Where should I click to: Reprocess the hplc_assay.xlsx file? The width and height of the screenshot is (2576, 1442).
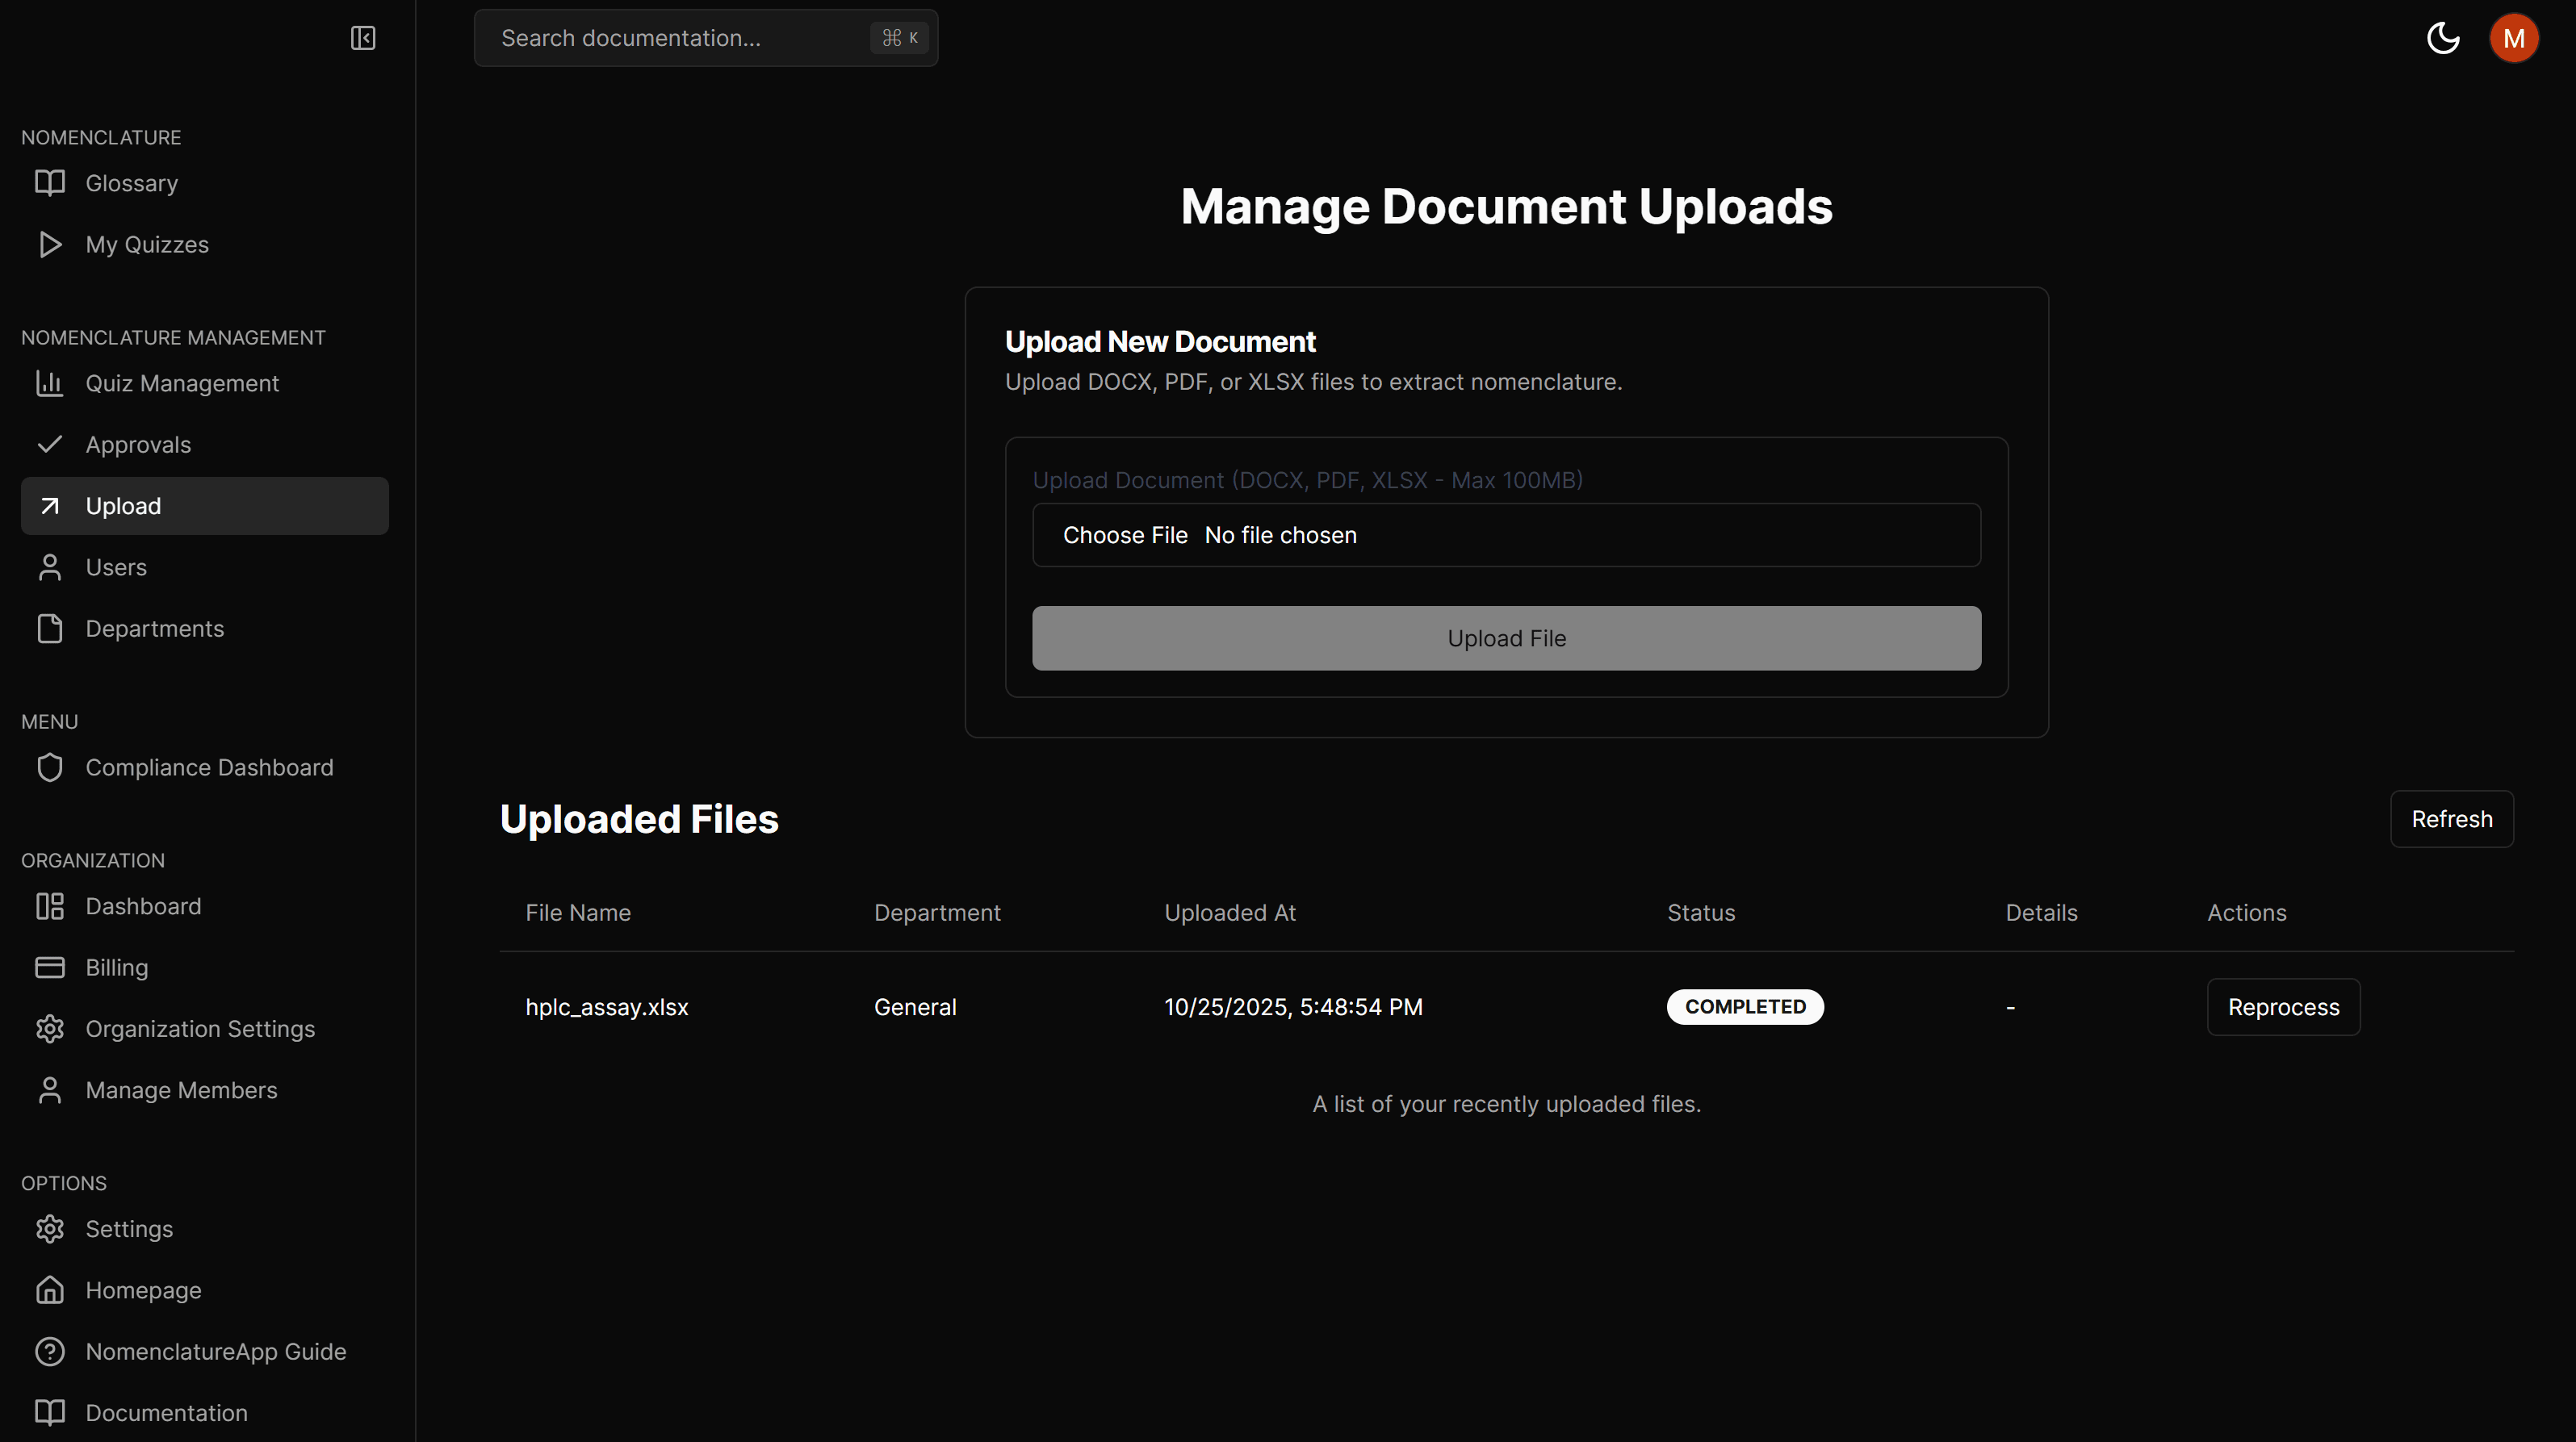[2283, 1006]
